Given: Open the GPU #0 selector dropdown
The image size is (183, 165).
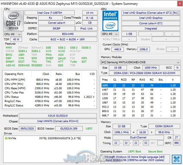Looking at the screenshot, I should coord(110,34).
